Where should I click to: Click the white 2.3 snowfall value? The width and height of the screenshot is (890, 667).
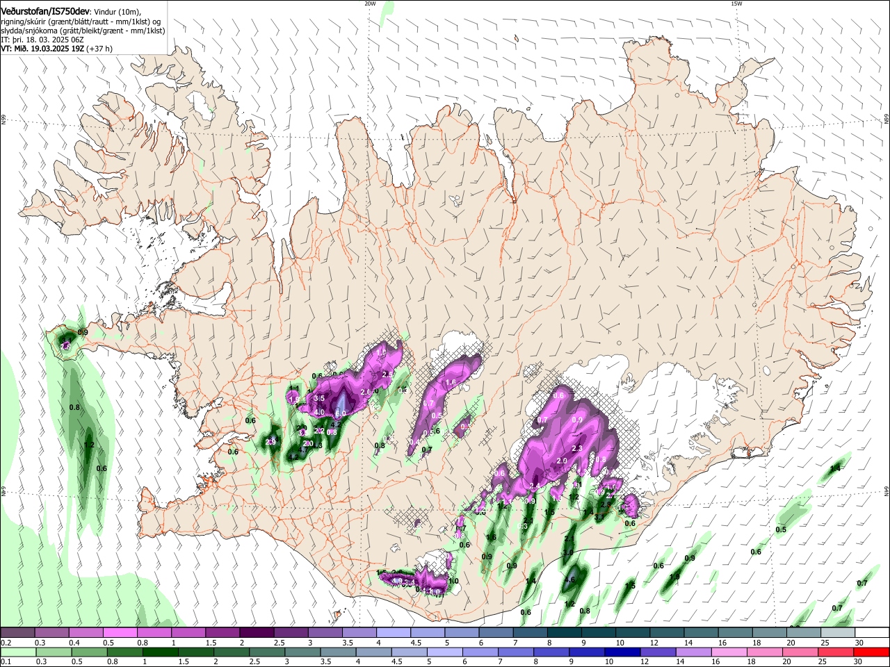click(x=576, y=448)
